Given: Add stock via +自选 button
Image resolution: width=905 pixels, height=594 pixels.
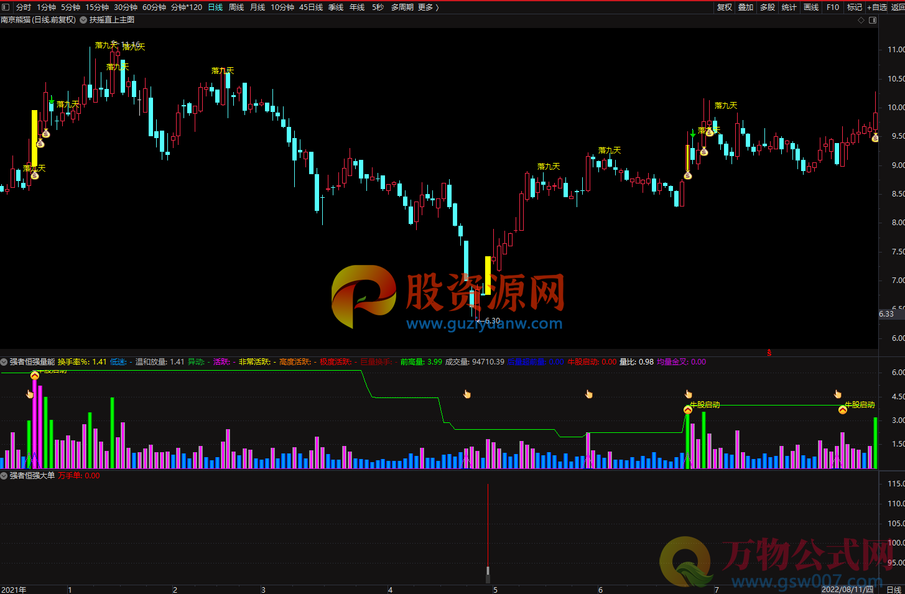Looking at the screenshot, I should pyautogui.click(x=877, y=7).
